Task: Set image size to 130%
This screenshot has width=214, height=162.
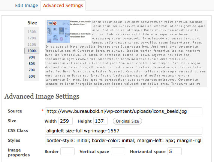Action: tap(32, 32)
